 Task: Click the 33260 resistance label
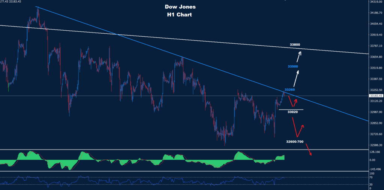click(x=289, y=89)
